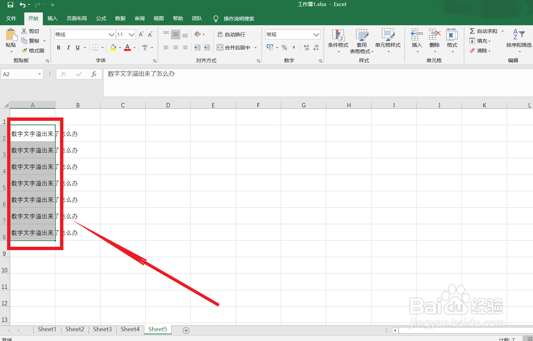Click the Paste clipboard icon
The image size is (533, 341).
11,35
